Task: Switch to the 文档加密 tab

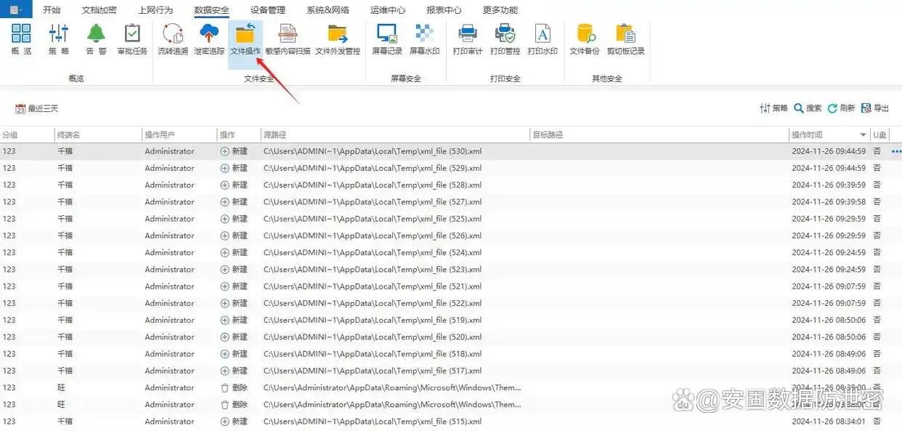Action: pos(99,10)
